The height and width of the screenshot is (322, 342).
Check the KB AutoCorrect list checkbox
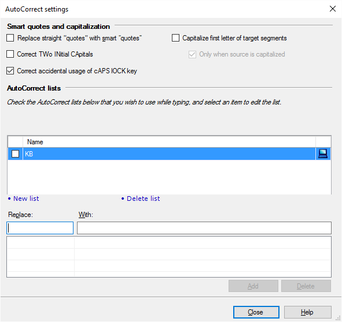[x=15, y=154]
